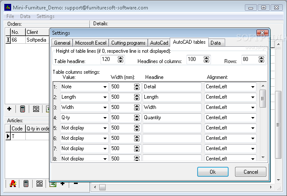Switch to the Cutting programs tab
Viewport: 287px width, 196px height.
pyautogui.click(x=128, y=43)
